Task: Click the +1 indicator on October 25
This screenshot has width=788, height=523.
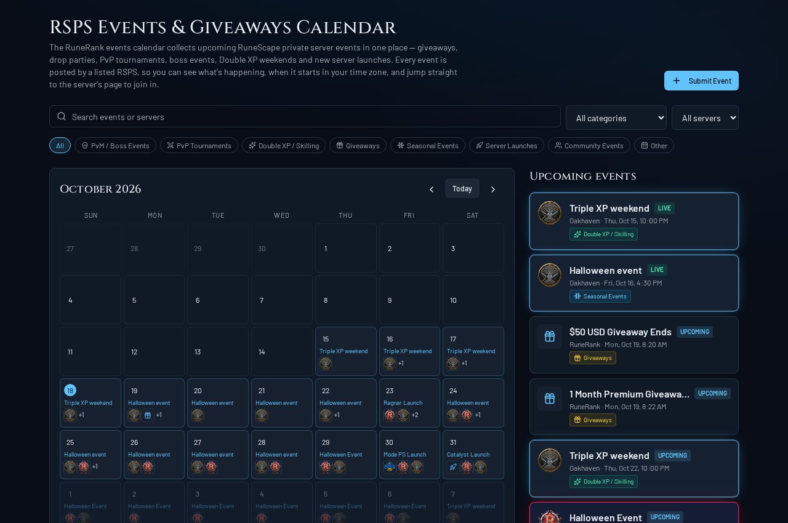Action: (95, 467)
